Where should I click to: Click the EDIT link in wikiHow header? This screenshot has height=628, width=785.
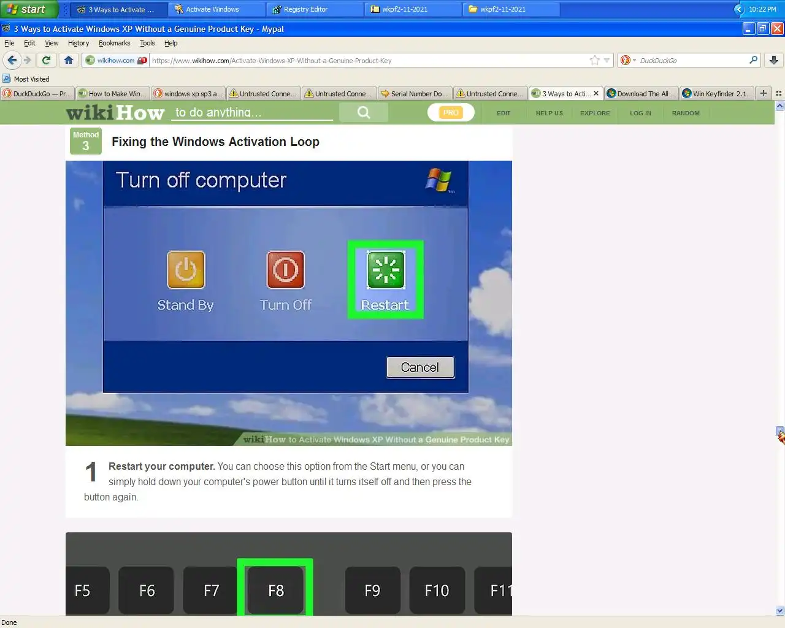pyautogui.click(x=504, y=113)
